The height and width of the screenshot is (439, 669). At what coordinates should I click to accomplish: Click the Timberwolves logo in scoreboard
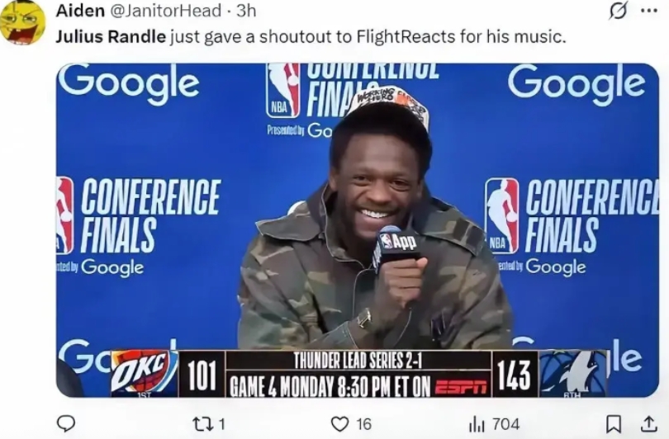point(572,373)
